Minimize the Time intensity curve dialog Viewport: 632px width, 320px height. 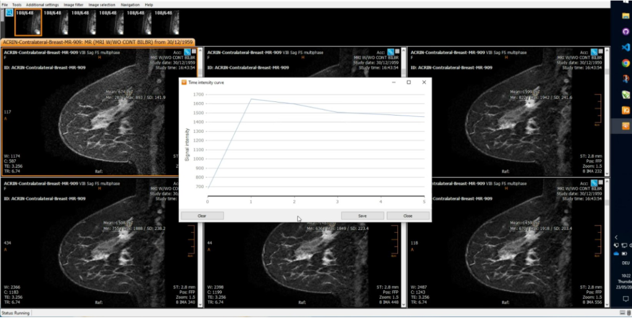coord(393,82)
